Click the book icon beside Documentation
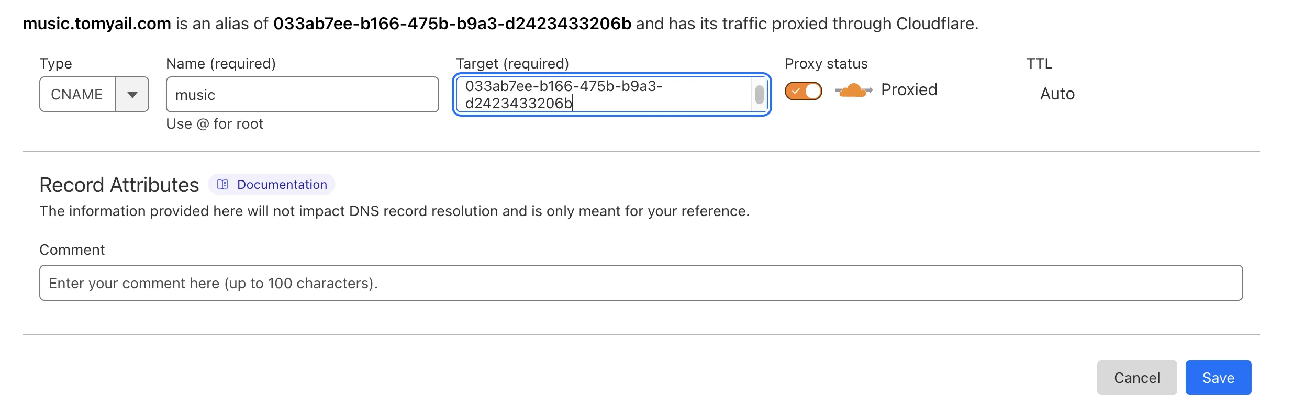1293x408 pixels. (x=222, y=185)
